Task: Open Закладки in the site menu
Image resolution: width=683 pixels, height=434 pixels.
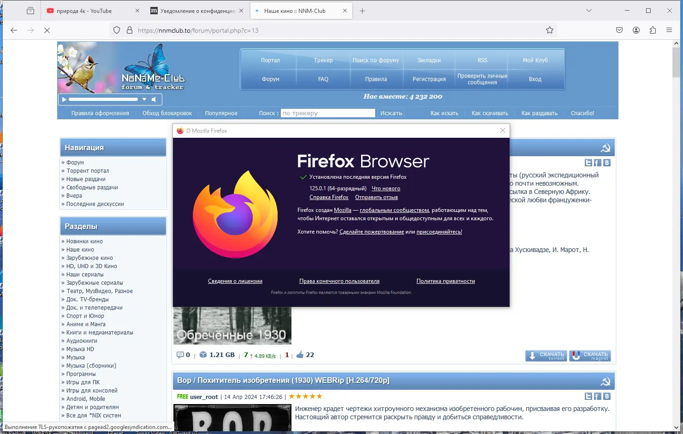Action: pos(429,60)
